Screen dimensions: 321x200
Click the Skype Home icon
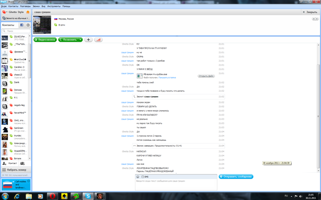click(x=28, y=12)
